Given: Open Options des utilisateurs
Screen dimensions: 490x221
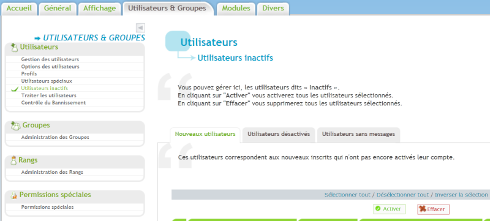Looking at the screenshot, I should pyautogui.click(x=50, y=67).
